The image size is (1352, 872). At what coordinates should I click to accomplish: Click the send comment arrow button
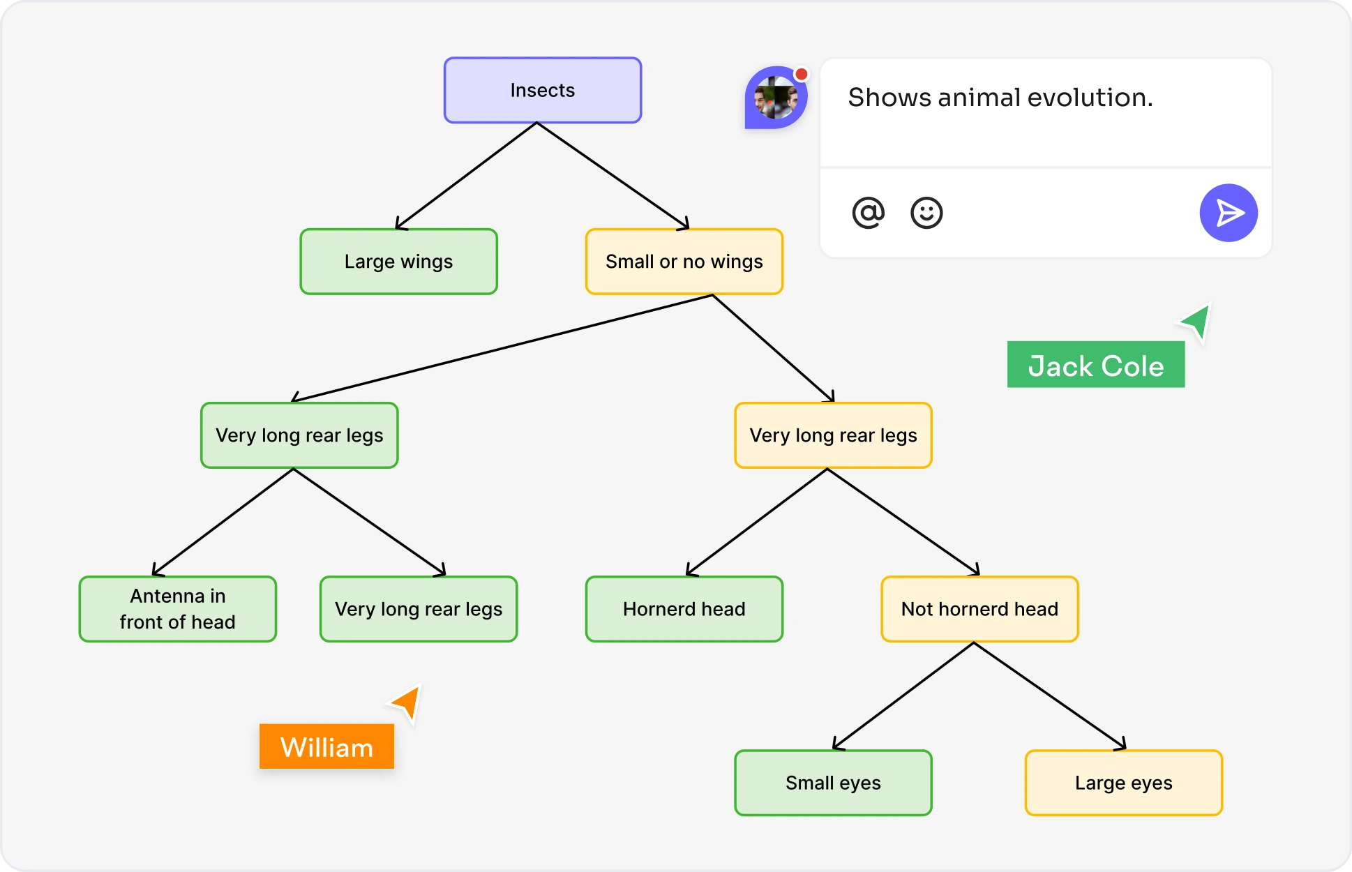[1228, 213]
